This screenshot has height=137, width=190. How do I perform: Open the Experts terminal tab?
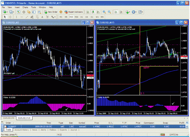(63, 130)
